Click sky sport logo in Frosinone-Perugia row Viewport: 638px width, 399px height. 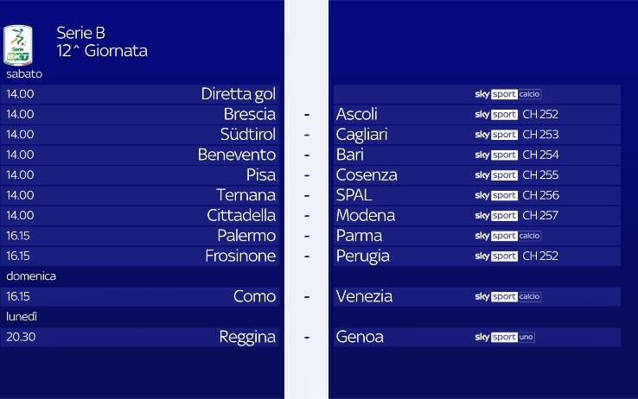[496, 256]
